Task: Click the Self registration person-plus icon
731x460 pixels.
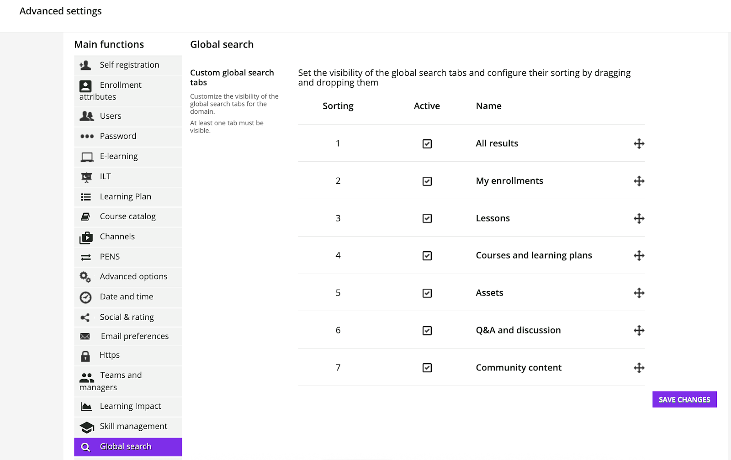Action: pyautogui.click(x=85, y=65)
